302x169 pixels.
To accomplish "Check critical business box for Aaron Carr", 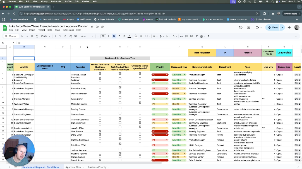I will (100, 83).
